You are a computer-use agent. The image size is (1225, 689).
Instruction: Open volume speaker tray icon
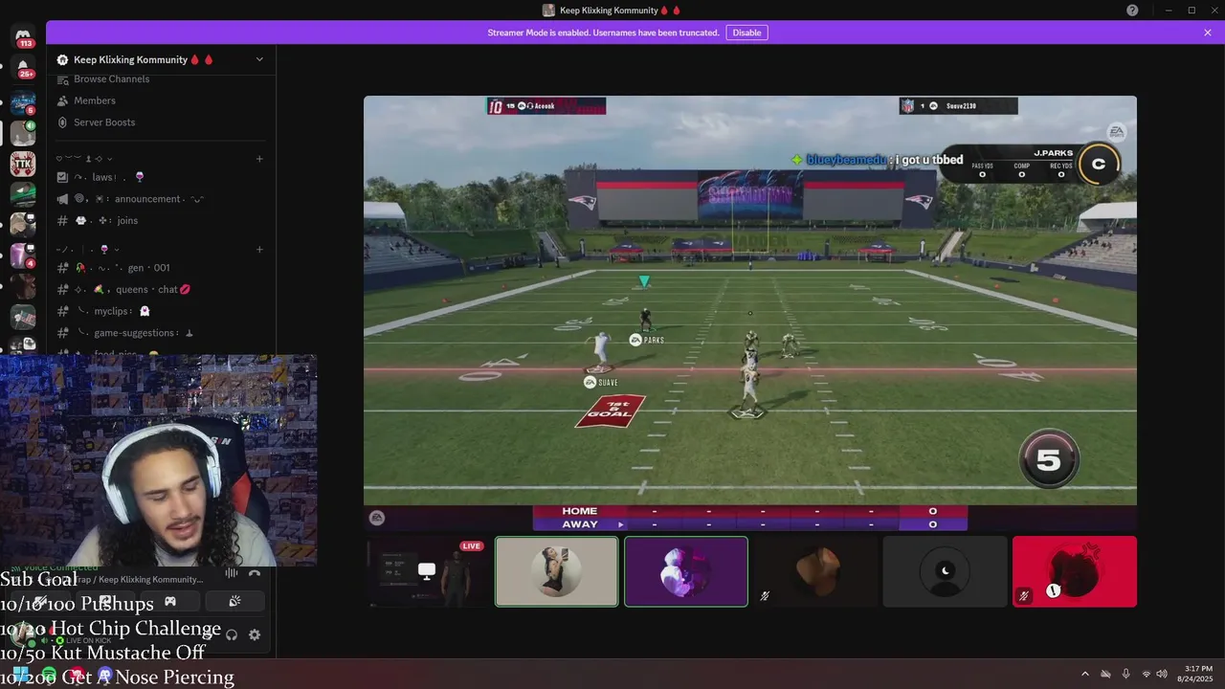tap(1162, 674)
